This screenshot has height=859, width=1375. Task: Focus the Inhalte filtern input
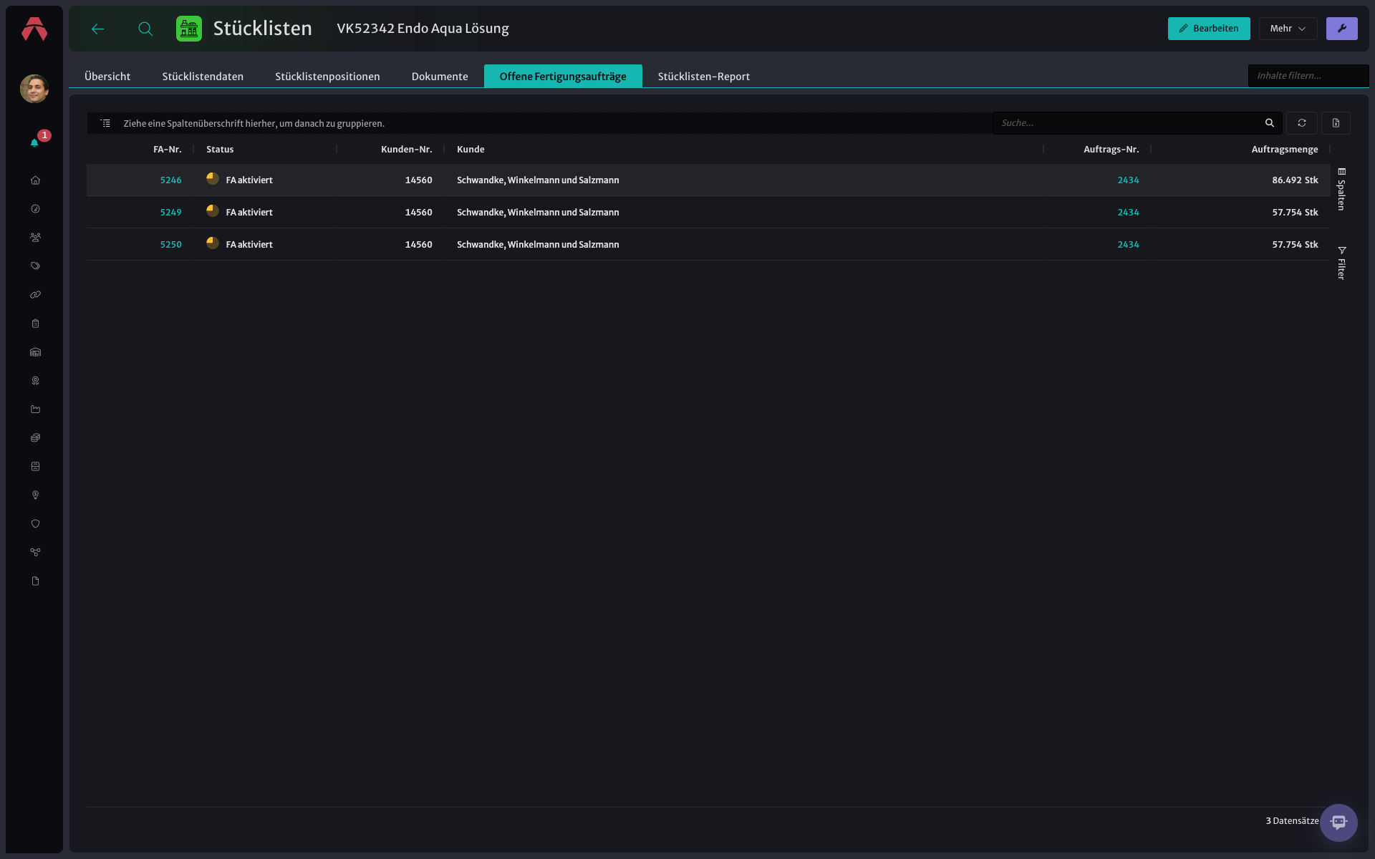click(x=1308, y=76)
